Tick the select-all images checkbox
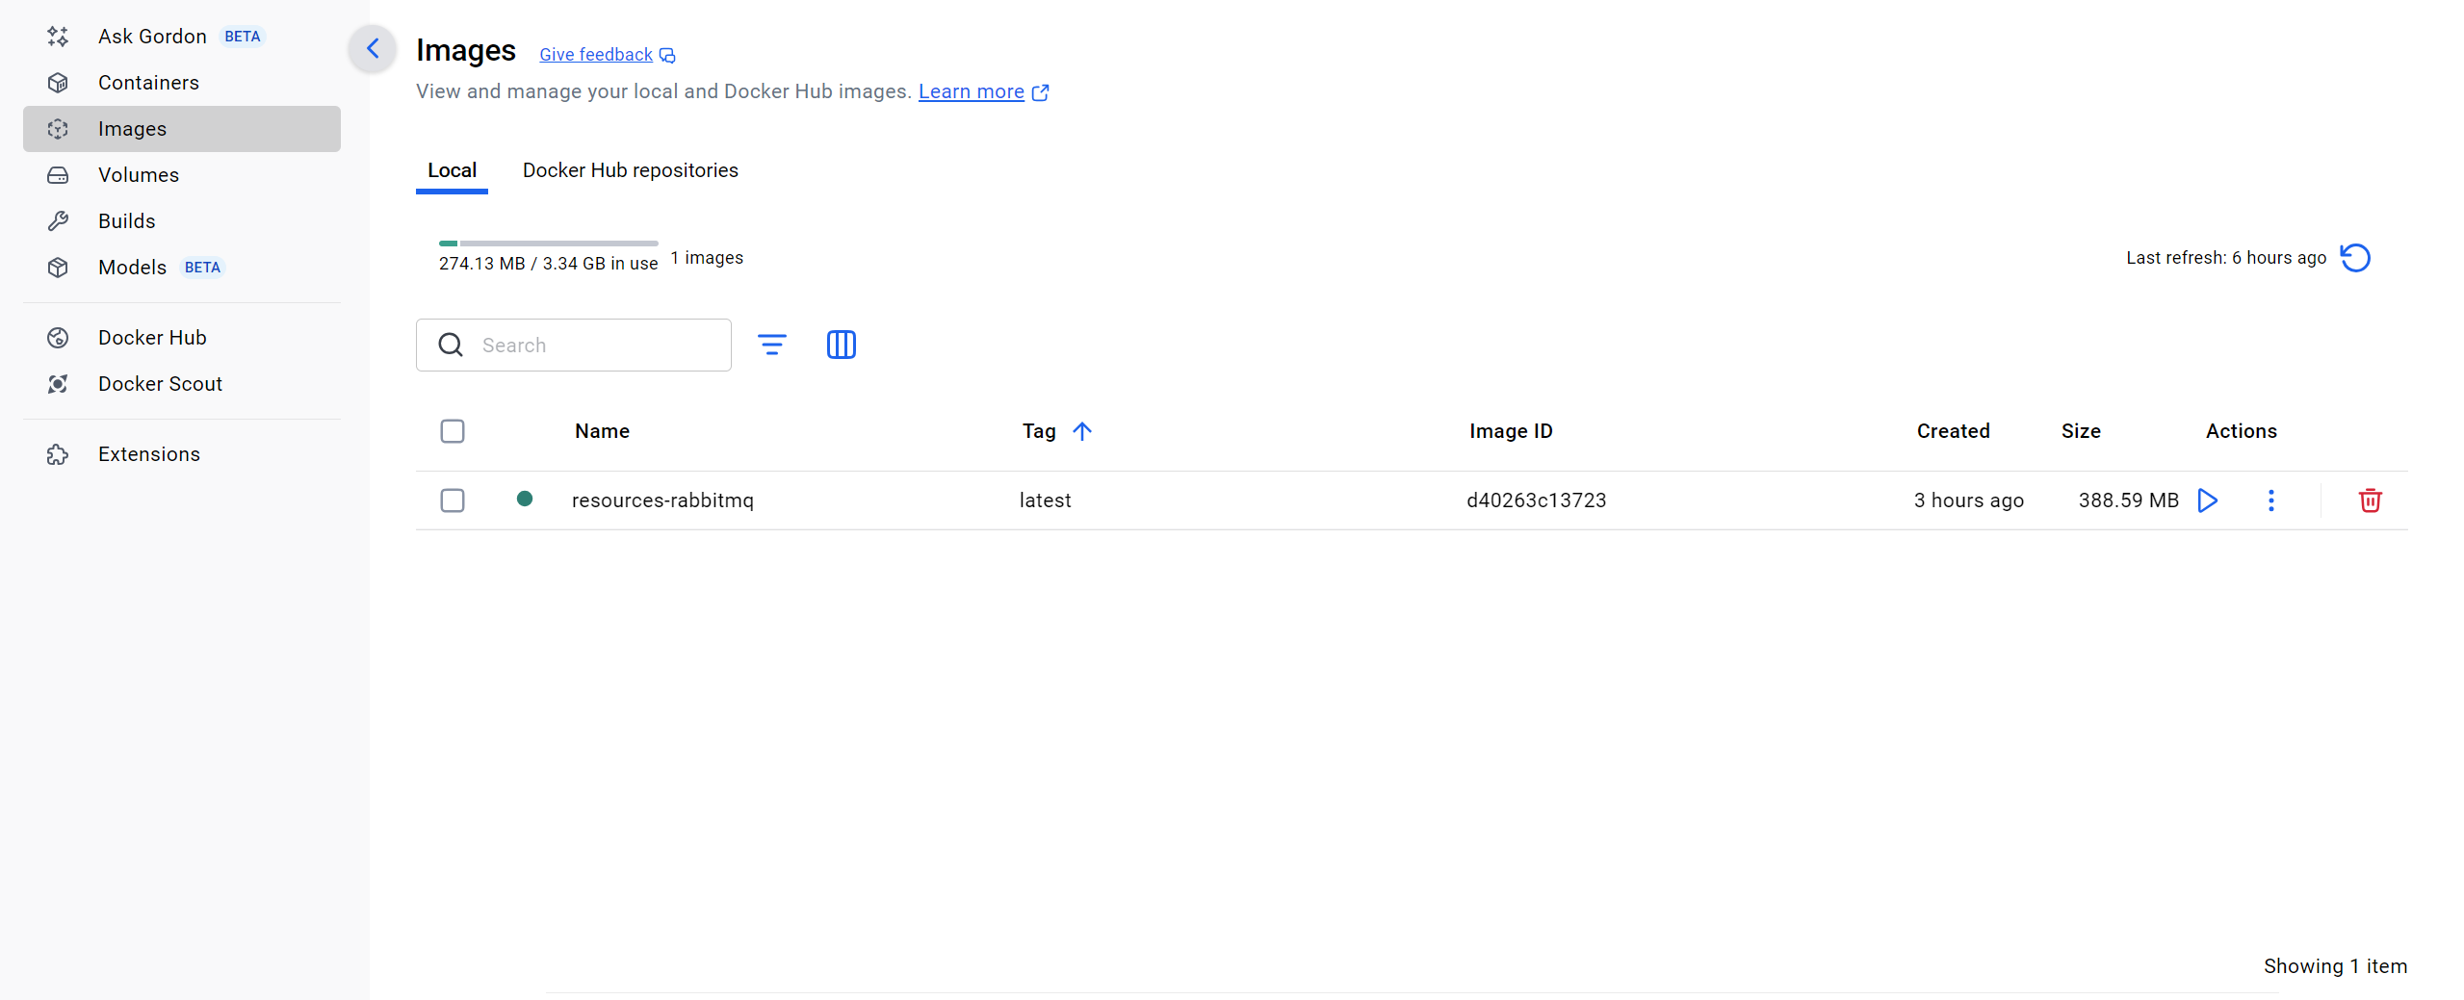This screenshot has height=1000, width=2464. click(453, 431)
